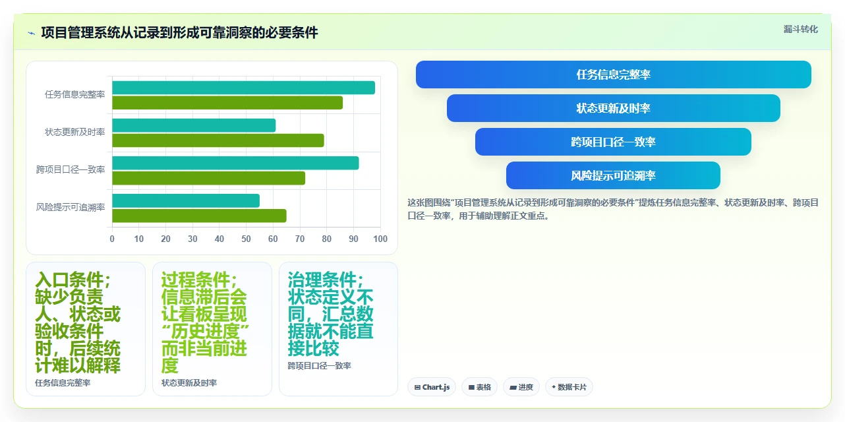The height and width of the screenshot is (422, 845).
Task: Select the 表格 chip
Action: [479, 387]
